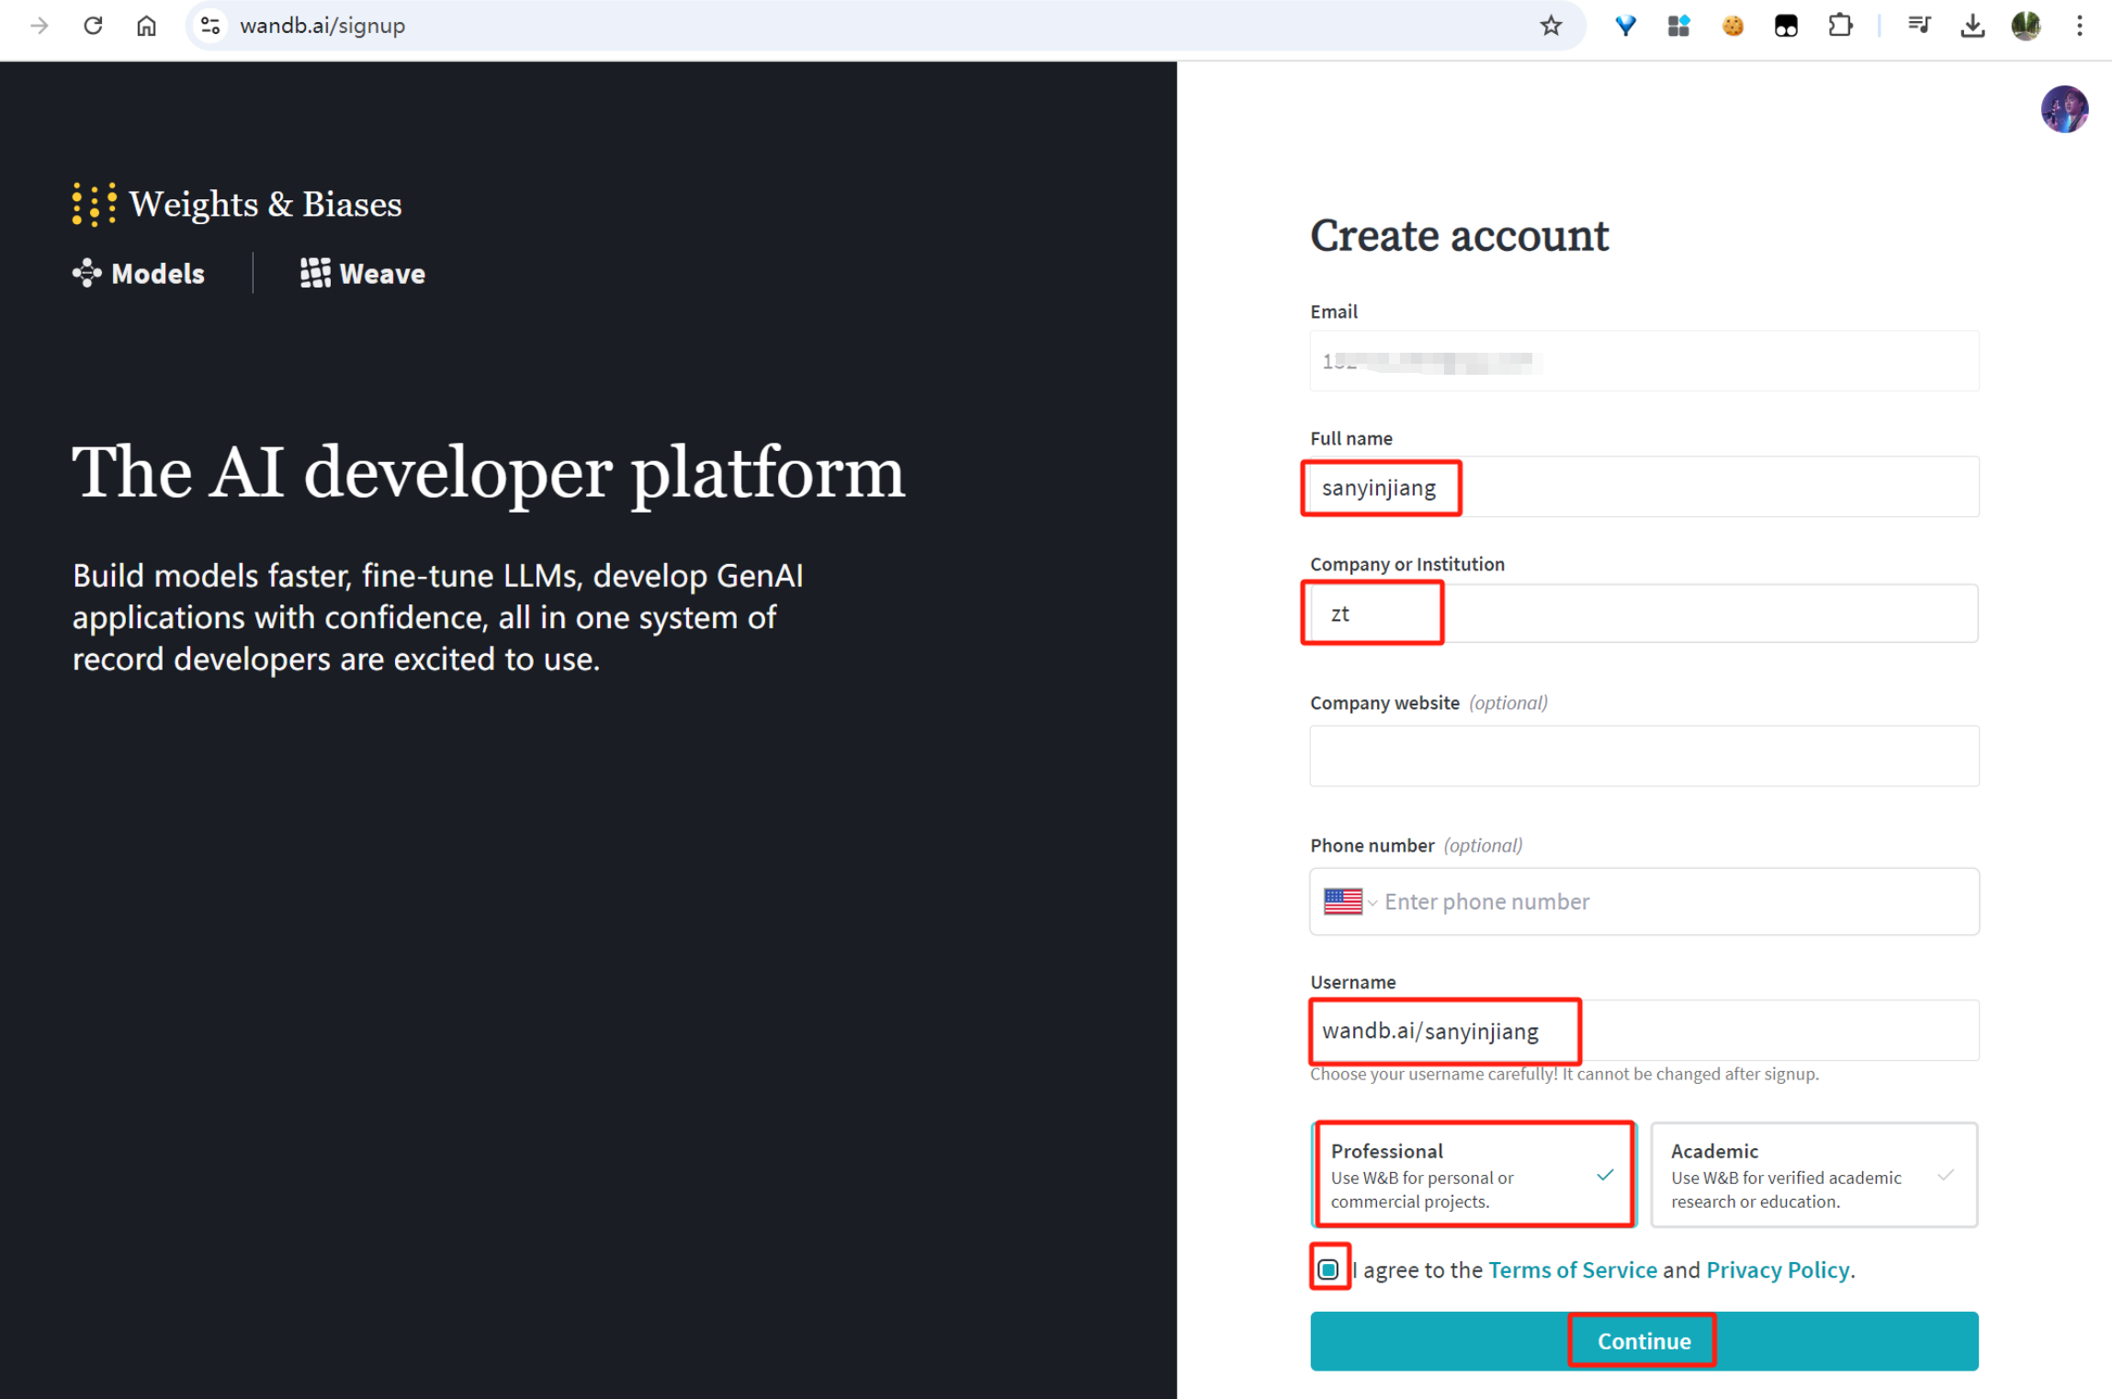The width and height of the screenshot is (2112, 1399).
Task: Open the browser downloads icon
Action: coord(1971,26)
